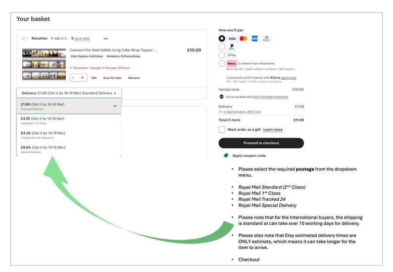Select the Google Pay radio button

[x=222, y=55]
